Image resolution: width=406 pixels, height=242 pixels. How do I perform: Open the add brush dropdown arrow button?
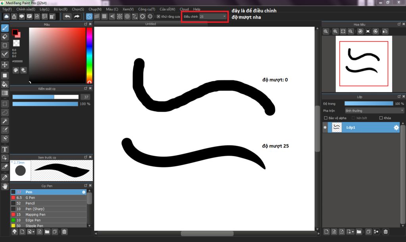tap(31, 232)
